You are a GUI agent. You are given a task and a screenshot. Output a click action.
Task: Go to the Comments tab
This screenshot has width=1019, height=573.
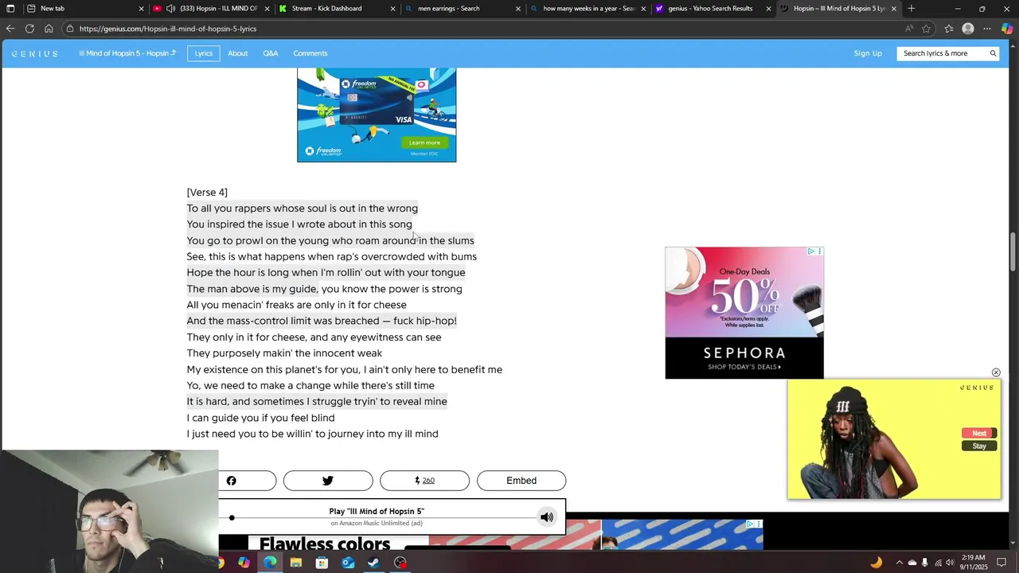point(310,53)
